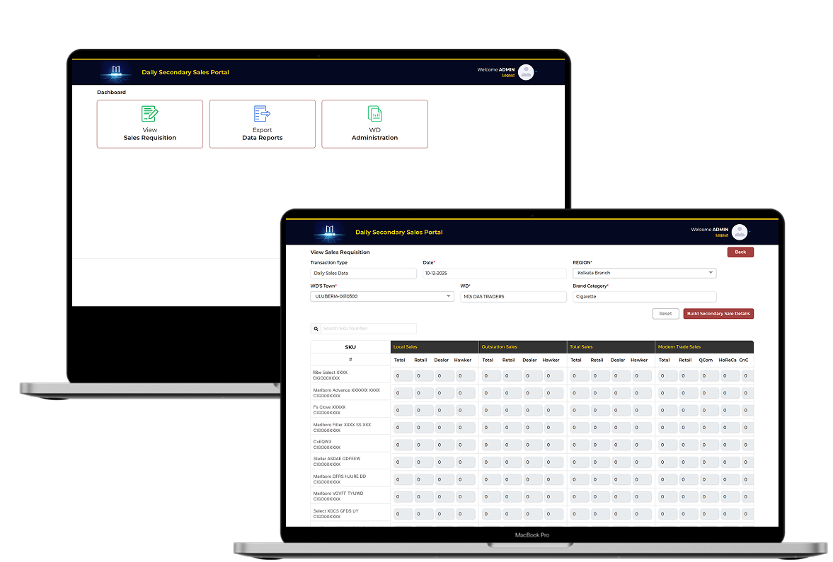
Task: Click Daily Secondary Sales Portal title, front laptop
Action: [x=399, y=232]
